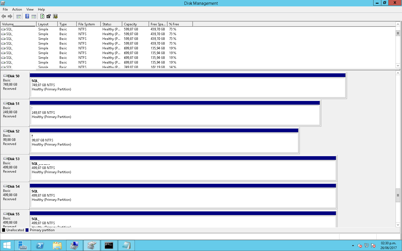Sort by the File System column header

coord(88,24)
